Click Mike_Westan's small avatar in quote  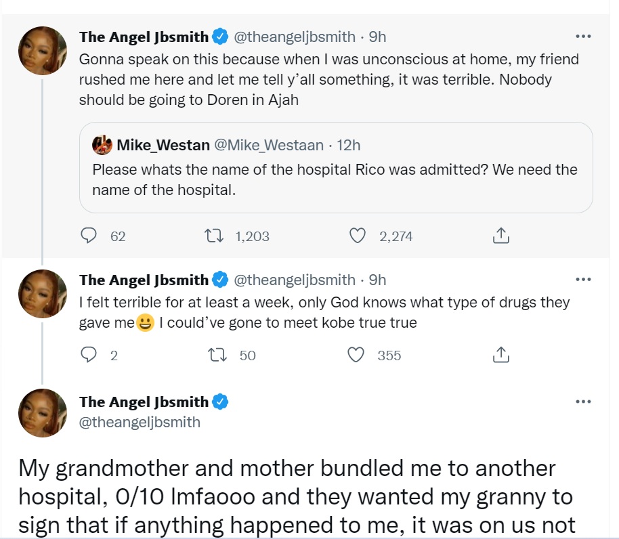(x=102, y=145)
